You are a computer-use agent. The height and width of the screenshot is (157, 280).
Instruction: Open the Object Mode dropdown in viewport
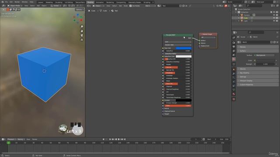(x=15, y=6)
